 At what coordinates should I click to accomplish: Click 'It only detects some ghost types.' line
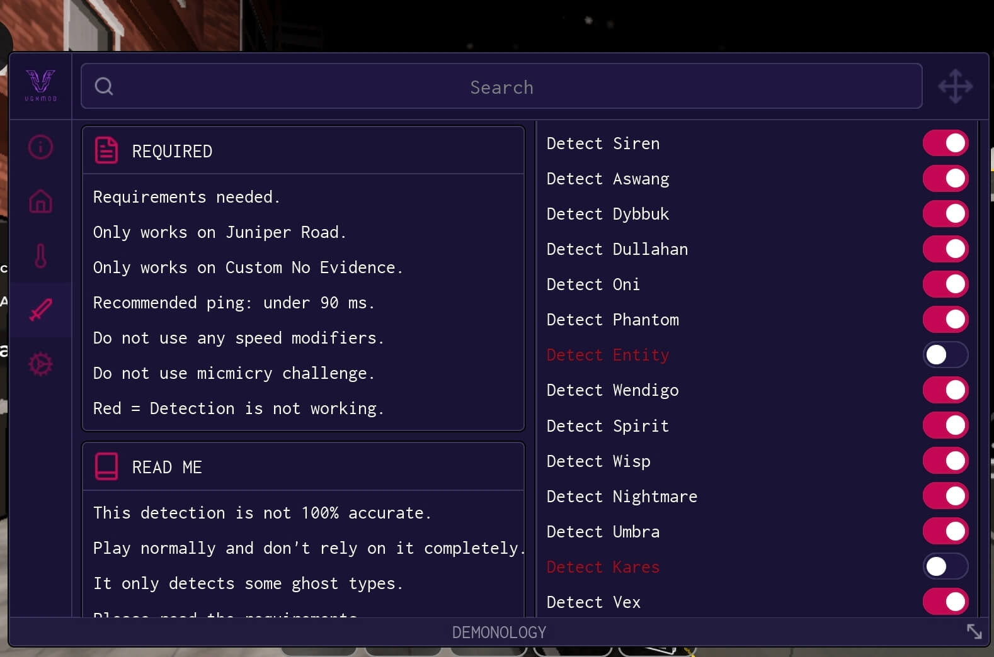248,583
